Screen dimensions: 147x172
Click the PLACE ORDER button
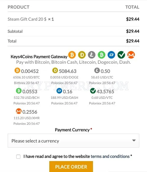71,166
